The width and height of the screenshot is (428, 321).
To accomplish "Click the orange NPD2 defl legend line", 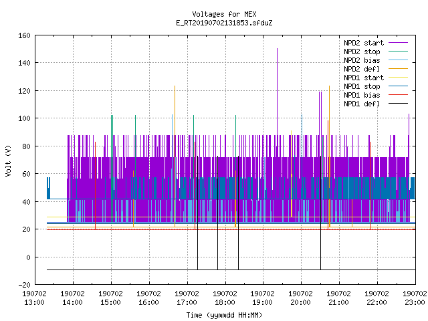I will tap(398, 69).
